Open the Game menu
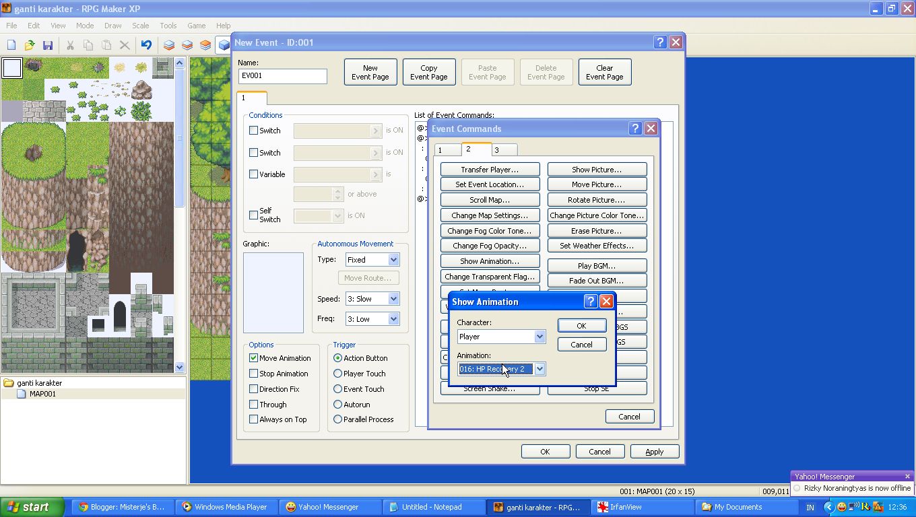Image resolution: width=916 pixels, height=517 pixels. click(x=196, y=26)
